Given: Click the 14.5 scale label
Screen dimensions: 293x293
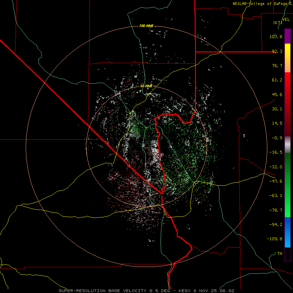Looking at the screenshot, I should [277, 123].
